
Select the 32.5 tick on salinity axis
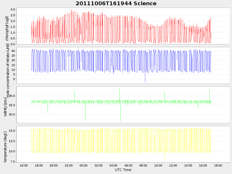[x=12, y=105]
